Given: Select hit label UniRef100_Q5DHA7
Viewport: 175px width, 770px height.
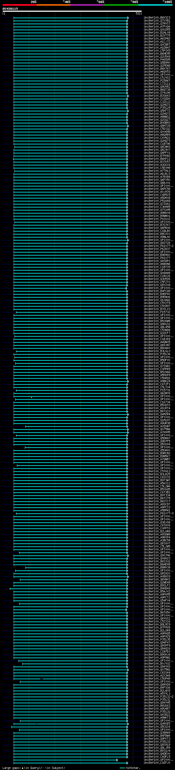Looking at the screenshot, I should point(157,438).
